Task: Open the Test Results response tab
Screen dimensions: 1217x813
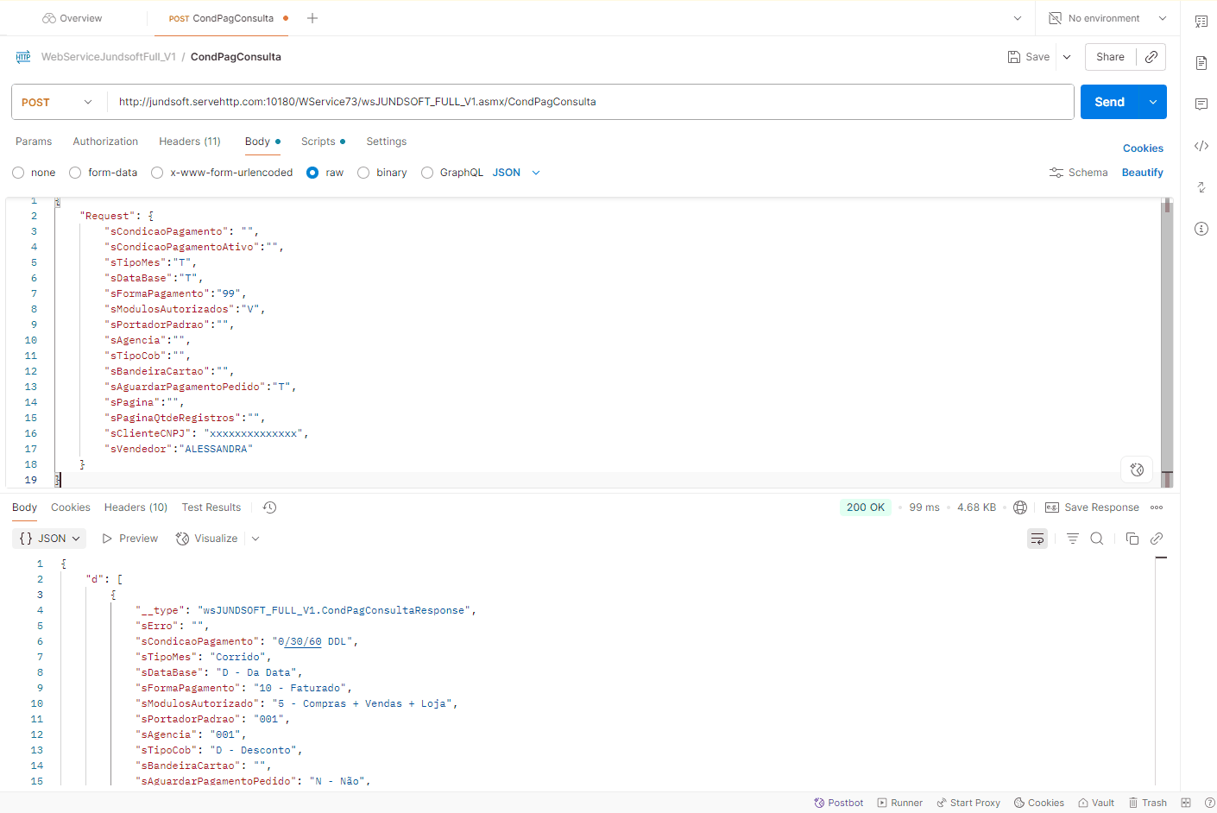Action: (211, 507)
